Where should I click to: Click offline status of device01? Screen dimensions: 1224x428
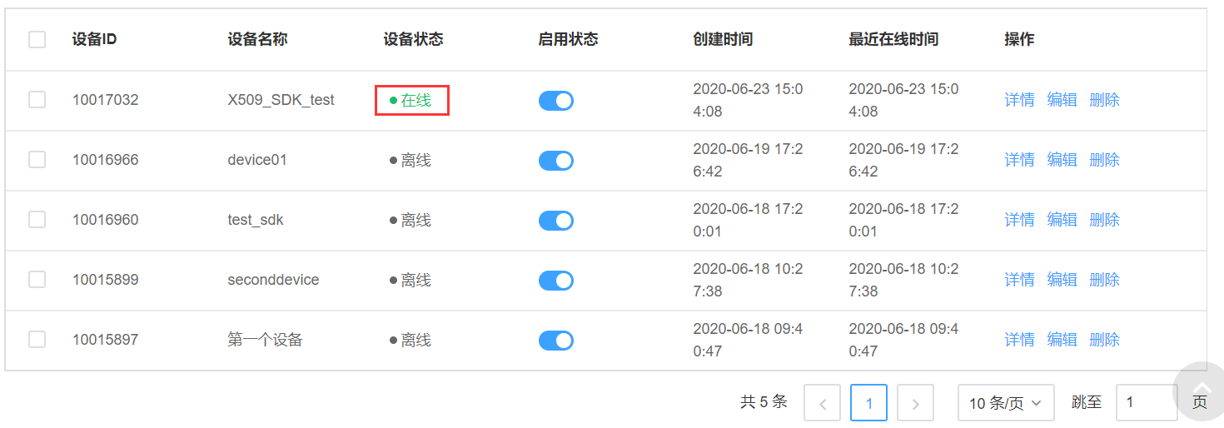(x=410, y=160)
